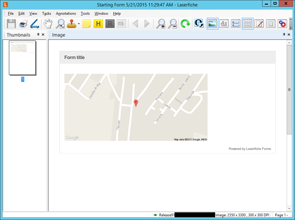Click the Laserfiche L app icon

(6, 5)
